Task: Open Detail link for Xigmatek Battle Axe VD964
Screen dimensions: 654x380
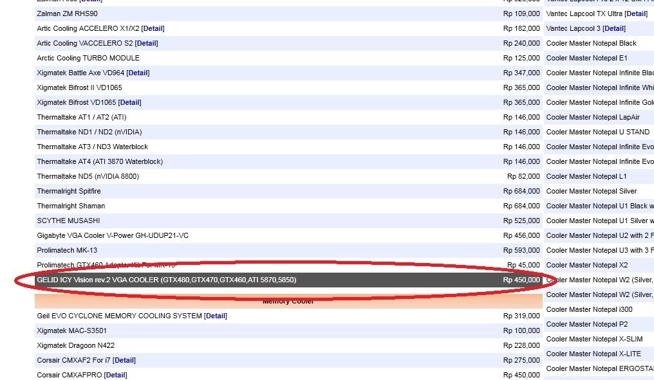Action: tap(138, 73)
